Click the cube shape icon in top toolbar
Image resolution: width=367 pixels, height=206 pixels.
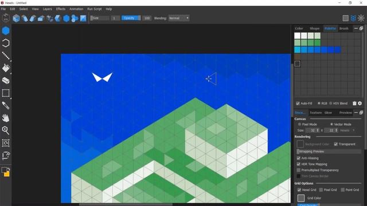click(16, 18)
